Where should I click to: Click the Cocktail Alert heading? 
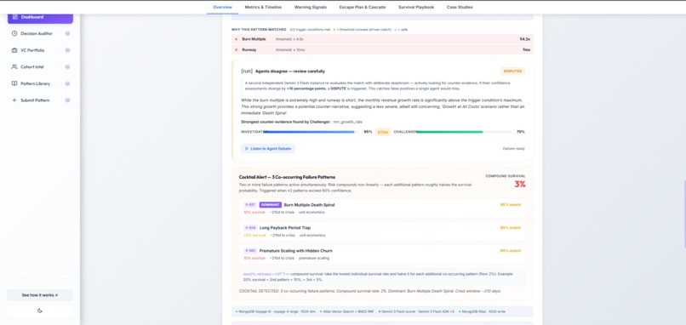[287, 177]
